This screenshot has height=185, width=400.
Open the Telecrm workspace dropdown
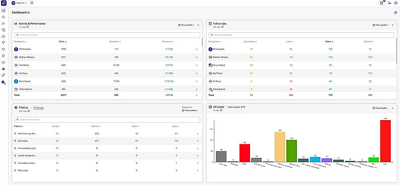pos(20,3)
